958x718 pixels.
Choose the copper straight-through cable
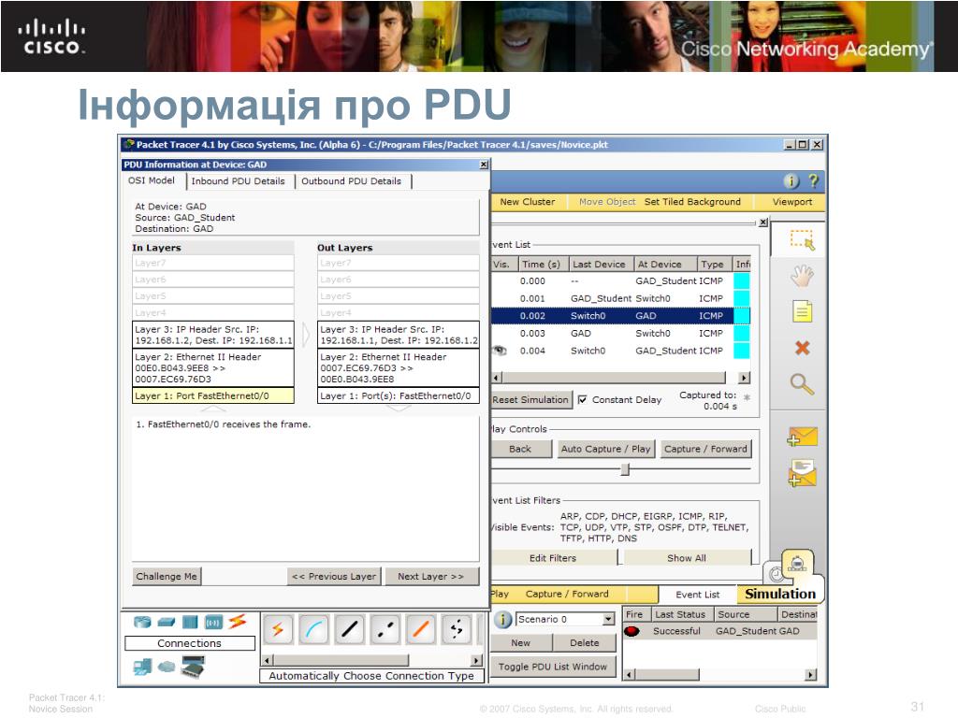[350, 629]
